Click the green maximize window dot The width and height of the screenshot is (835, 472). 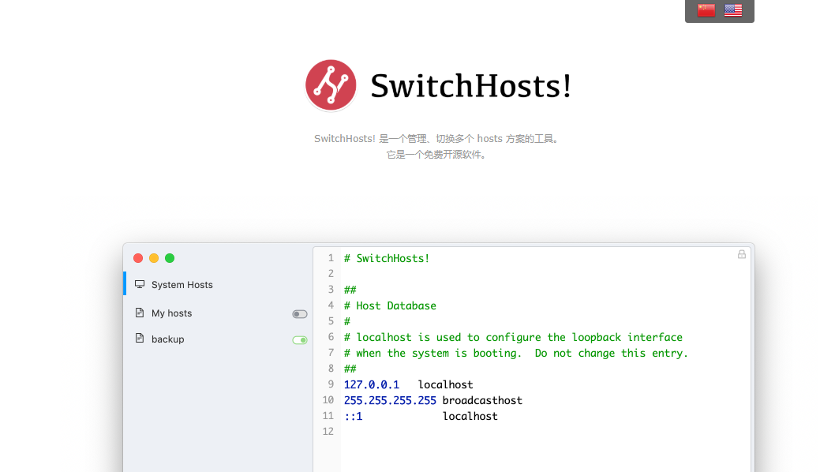170,258
